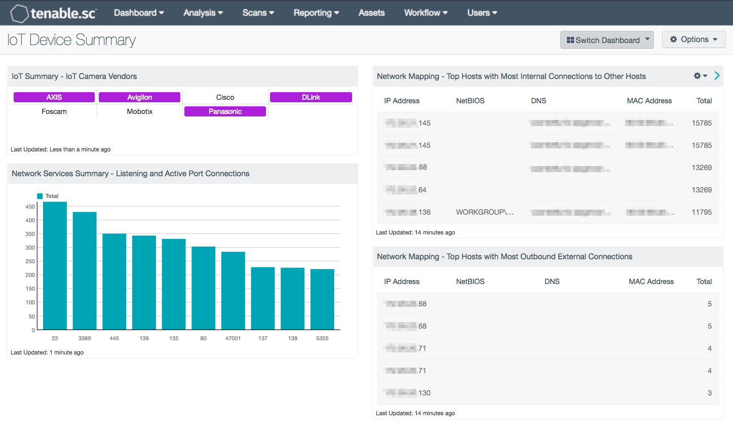This screenshot has width=733, height=438.
Task: Click the bar for port 80
Action: coord(204,288)
